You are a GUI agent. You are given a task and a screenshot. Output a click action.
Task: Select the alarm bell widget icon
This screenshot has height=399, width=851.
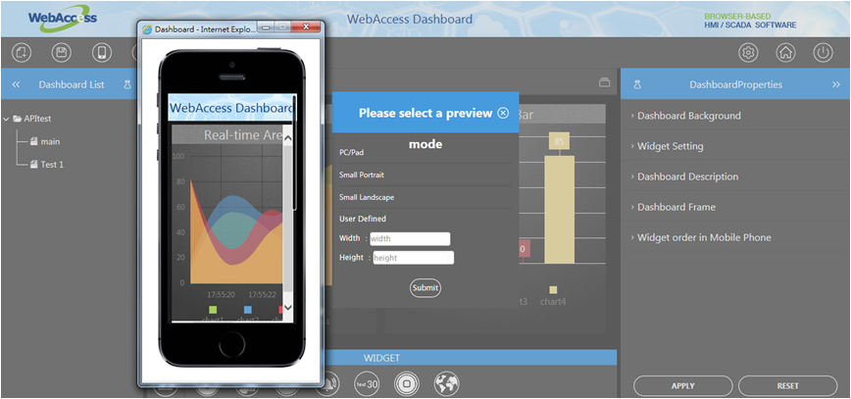pyautogui.click(x=328, y=383)
